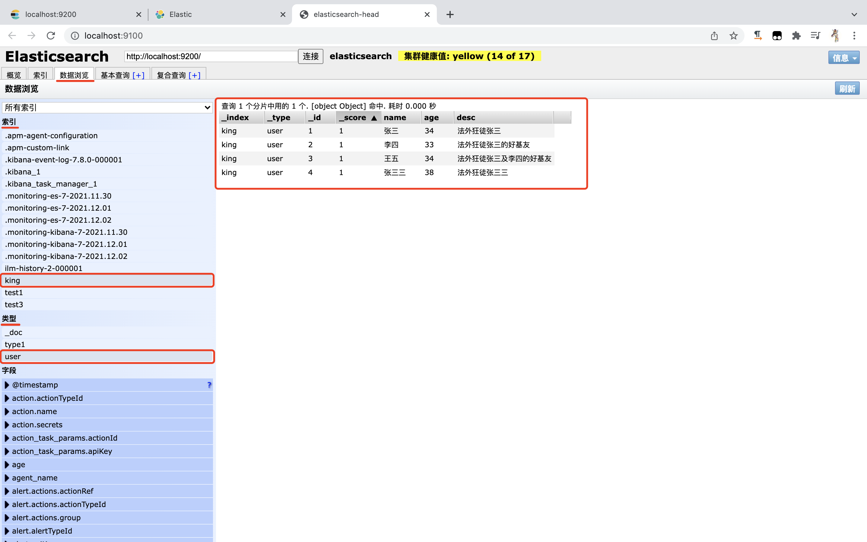
Task: Sort results by the age column header
Action: click(x=437, y=118)
